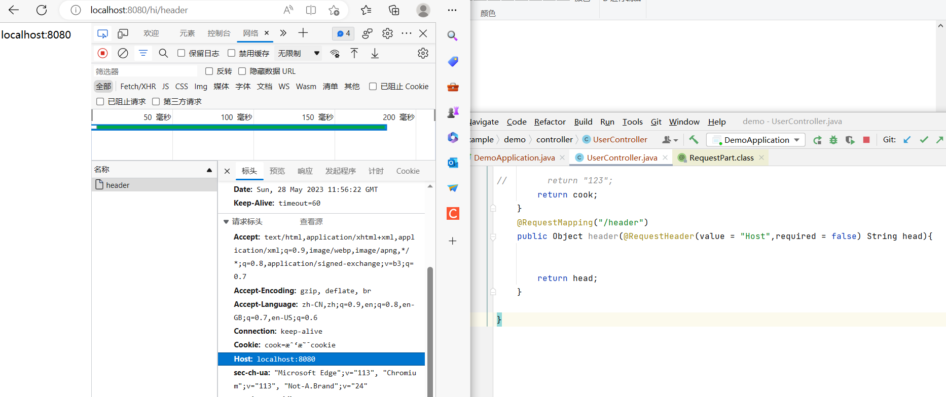Stop running application in IntelliJ
The width and height of the screenshot is (946, 397).
(x=866, y=140)
